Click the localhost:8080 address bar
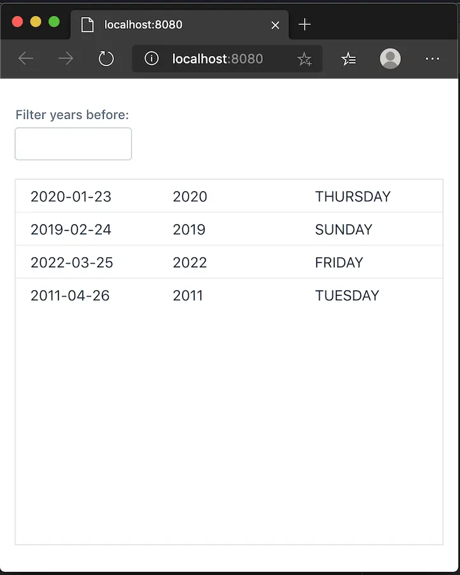This screenshot has width=460, height=575. click(218, 59)
